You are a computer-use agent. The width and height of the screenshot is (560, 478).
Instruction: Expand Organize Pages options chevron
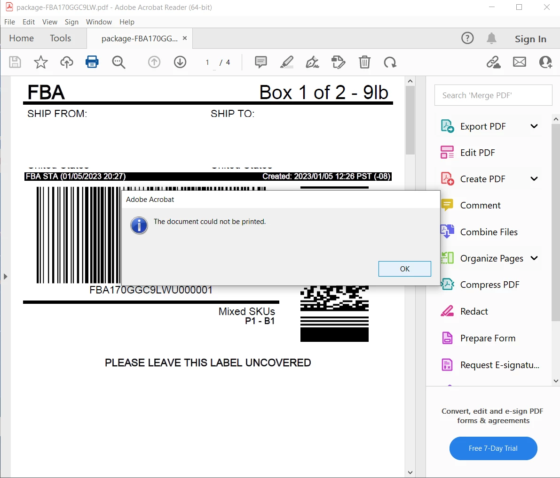[534, 258]
